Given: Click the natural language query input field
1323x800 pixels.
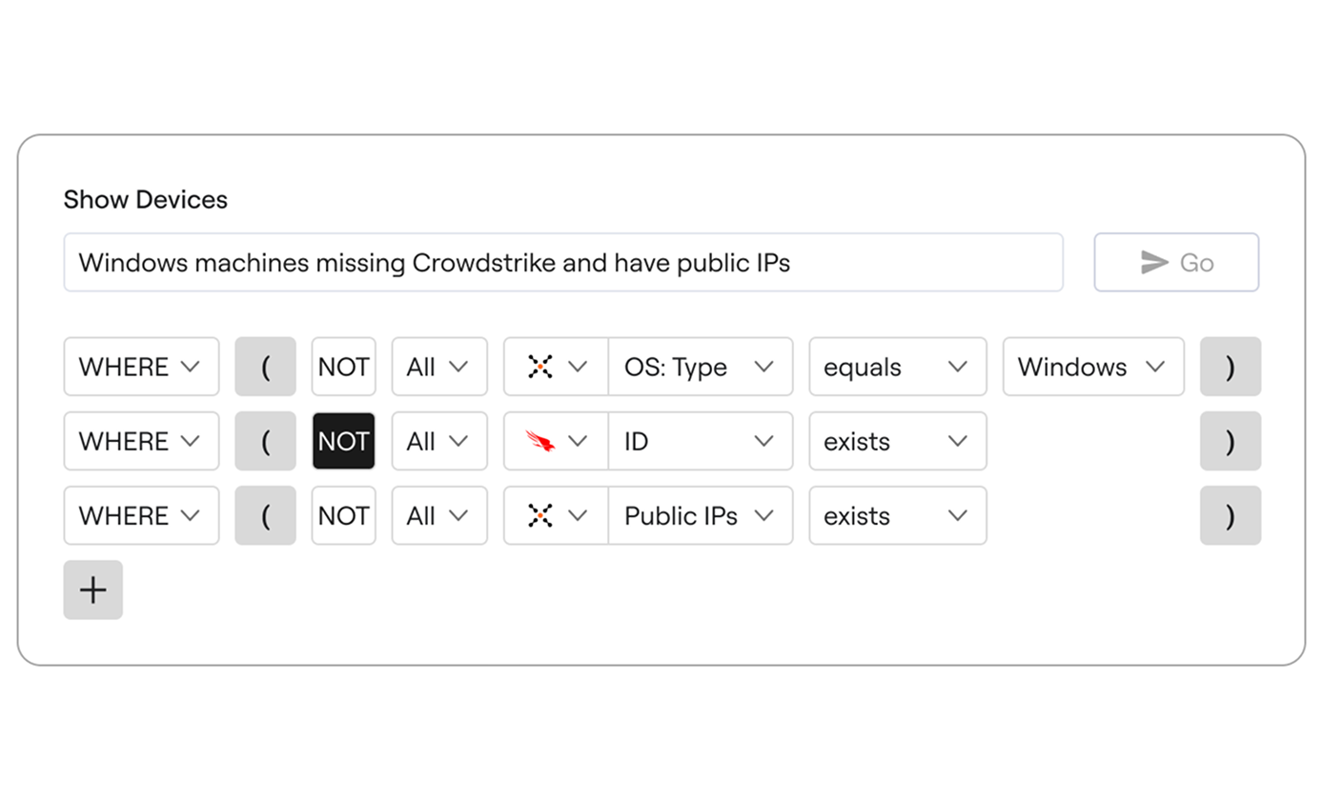Looking at the screenshot, I should (562, 262).
